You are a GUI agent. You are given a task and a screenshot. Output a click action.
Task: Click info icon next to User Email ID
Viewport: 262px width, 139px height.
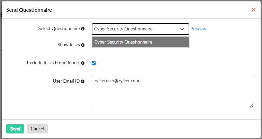[83, 82]
